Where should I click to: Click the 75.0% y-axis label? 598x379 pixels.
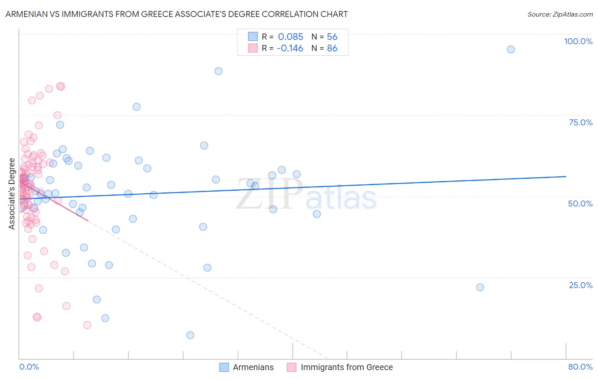(x=581, y=122)
